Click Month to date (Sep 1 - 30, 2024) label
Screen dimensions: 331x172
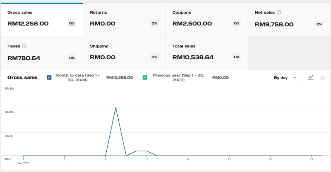pyautogui.click(x=78, y=78)
